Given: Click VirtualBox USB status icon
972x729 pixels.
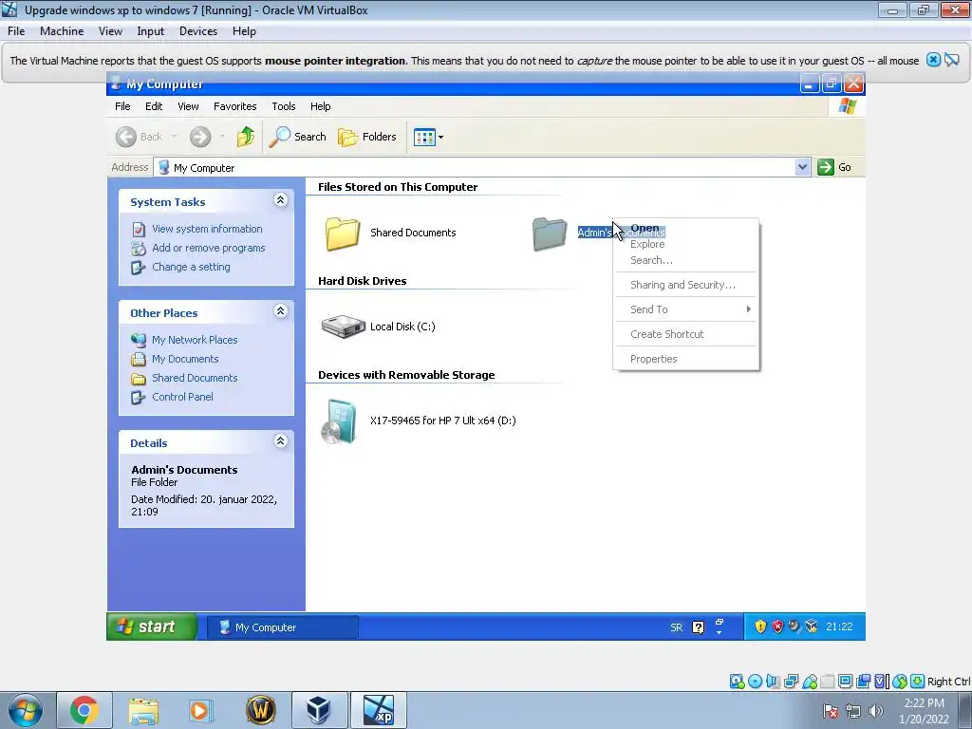Looking at the screenshot, I should coord(810,682).
